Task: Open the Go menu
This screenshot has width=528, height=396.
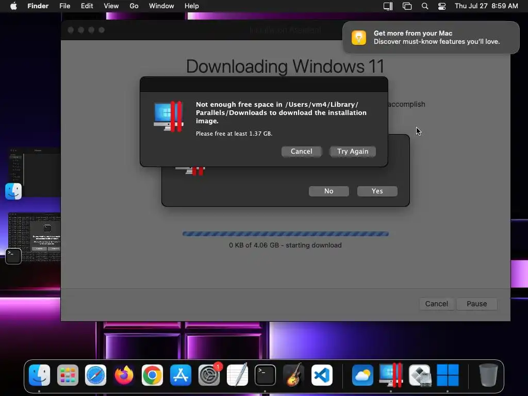Action: [134, 6]
